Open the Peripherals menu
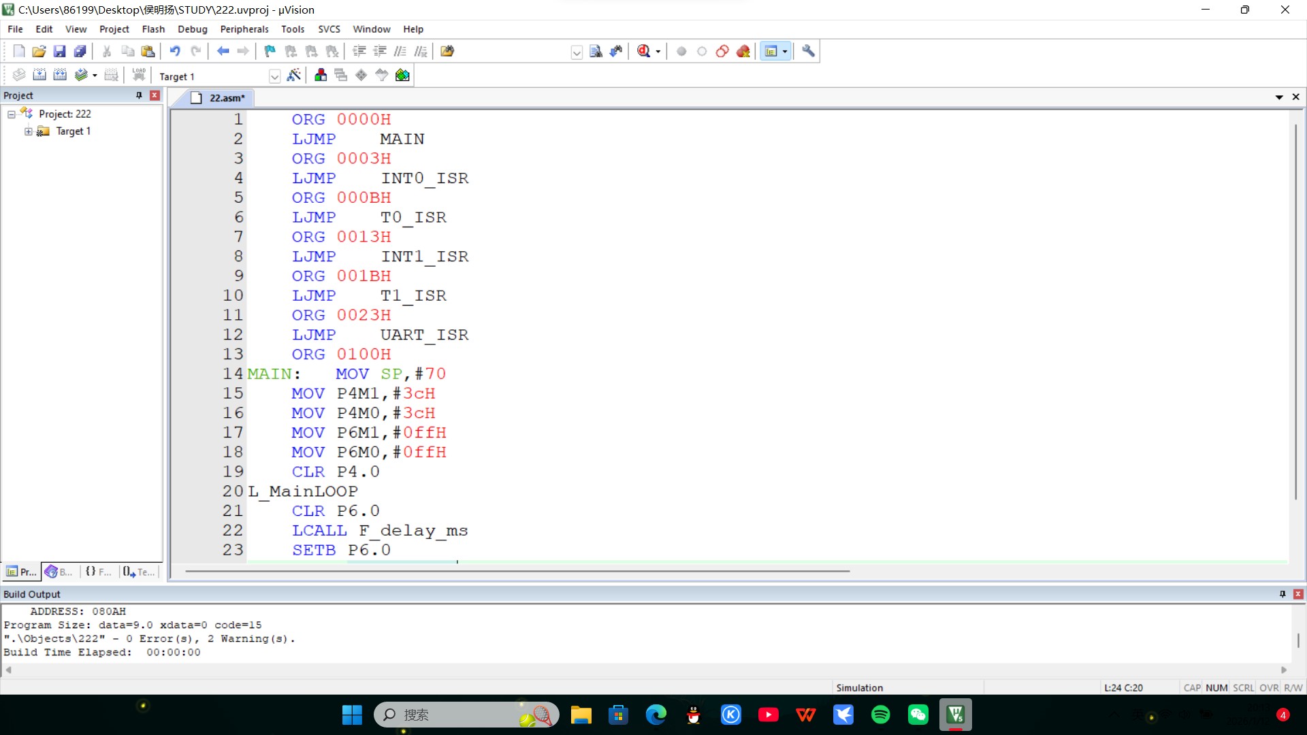 pos(244,29)
